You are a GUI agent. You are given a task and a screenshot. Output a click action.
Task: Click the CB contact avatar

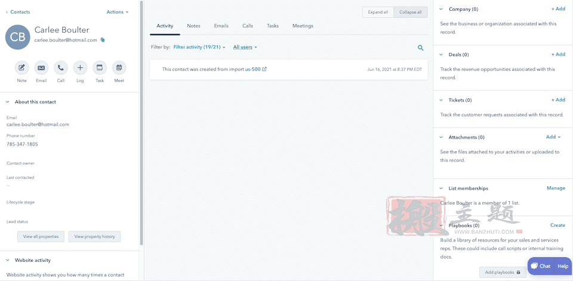click(17, 37)
